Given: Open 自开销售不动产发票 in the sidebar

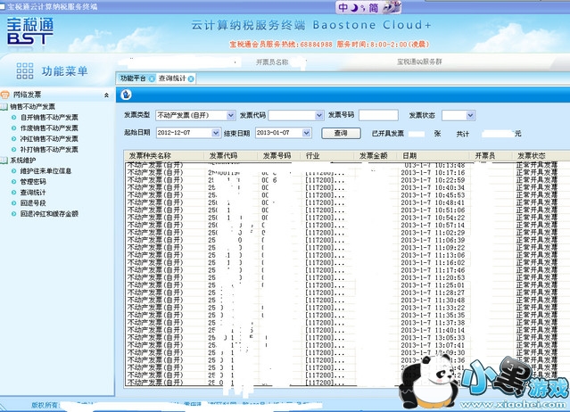Looking at the screenshot, I should pyautogui.click(x=49, y=118).
